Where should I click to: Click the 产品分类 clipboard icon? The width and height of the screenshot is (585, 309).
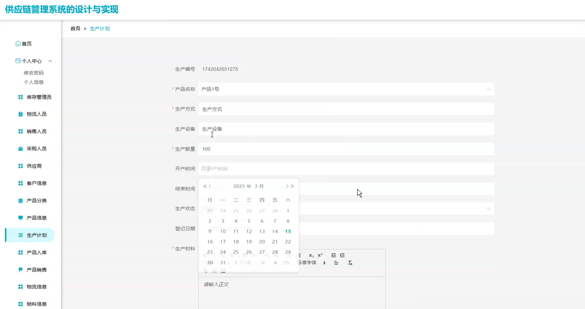(20, 201)
